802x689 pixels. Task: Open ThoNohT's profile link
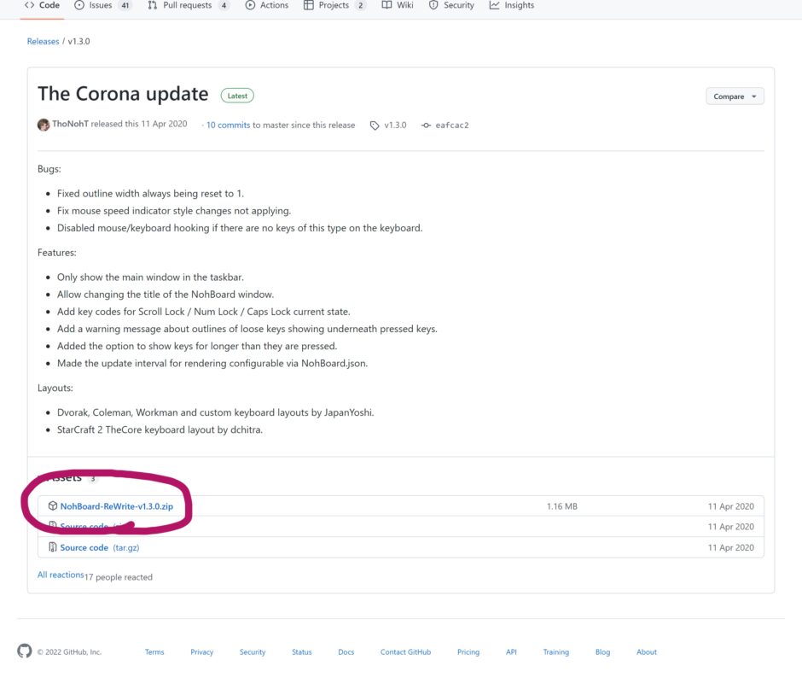(x=70, y=125)
